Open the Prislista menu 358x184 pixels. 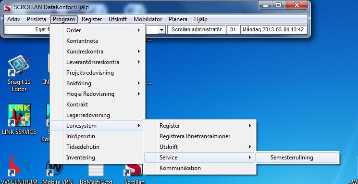[37, 19]
